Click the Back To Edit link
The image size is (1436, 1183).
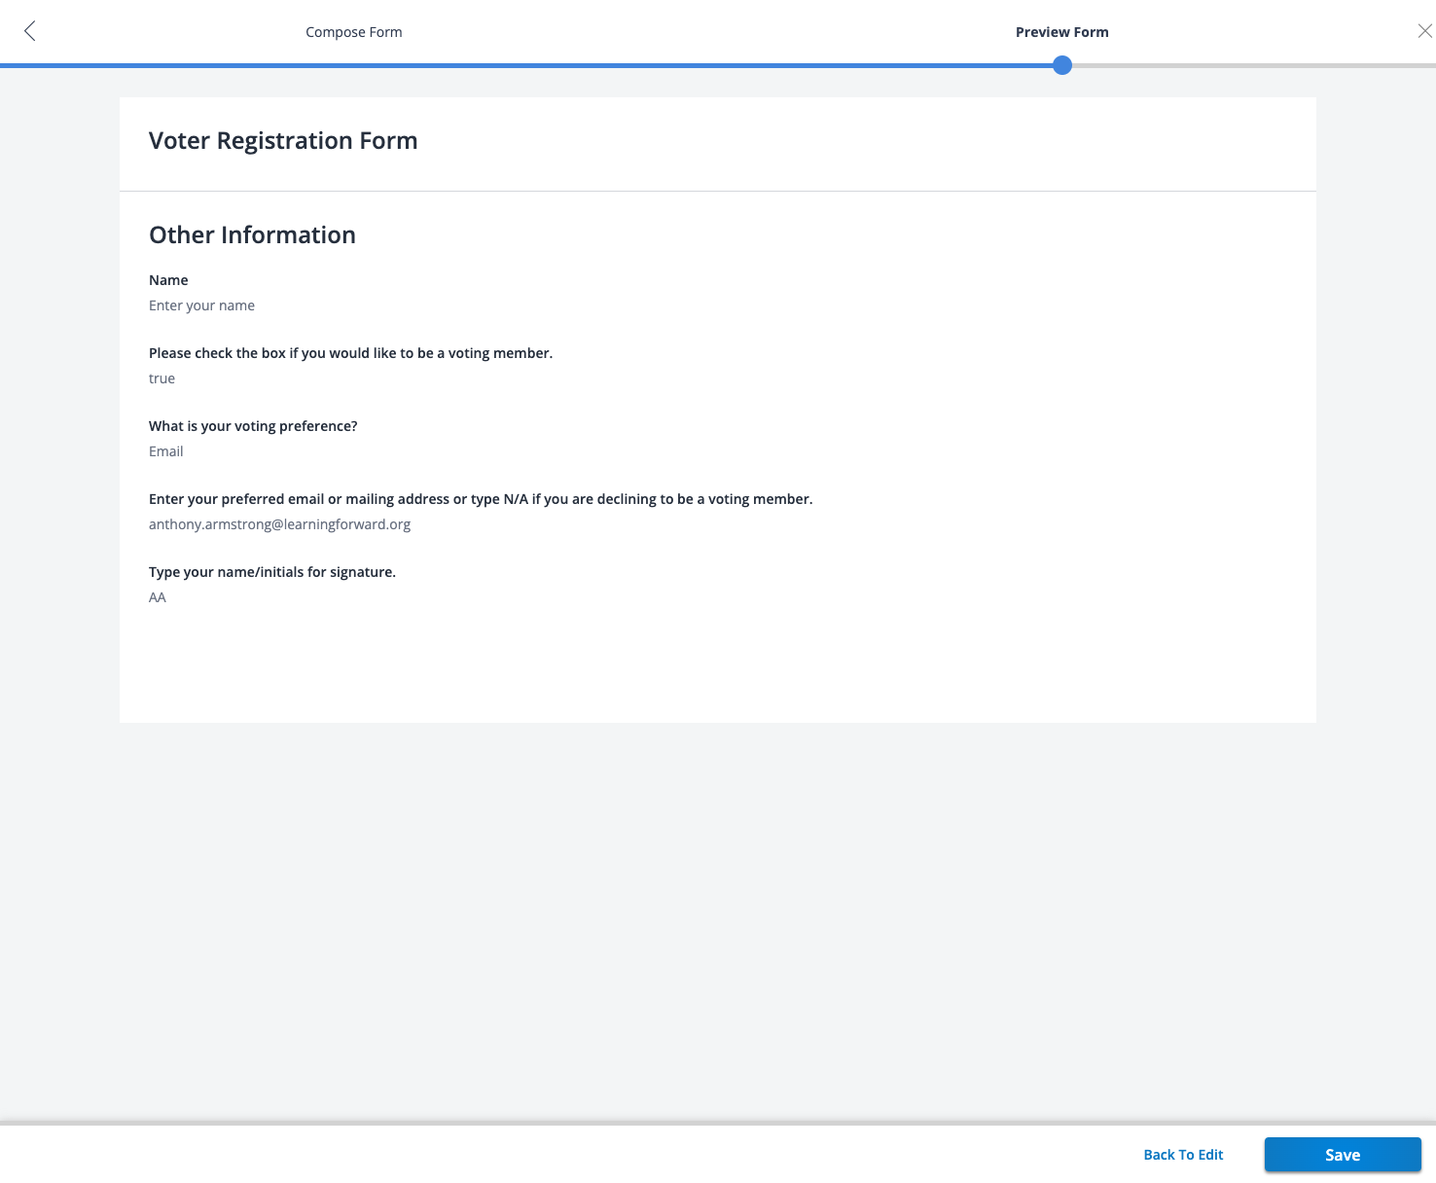click(1183, 1155)
